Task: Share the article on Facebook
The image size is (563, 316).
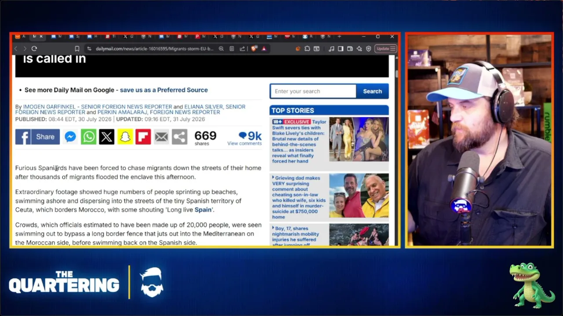Action: tap(37, 137)
